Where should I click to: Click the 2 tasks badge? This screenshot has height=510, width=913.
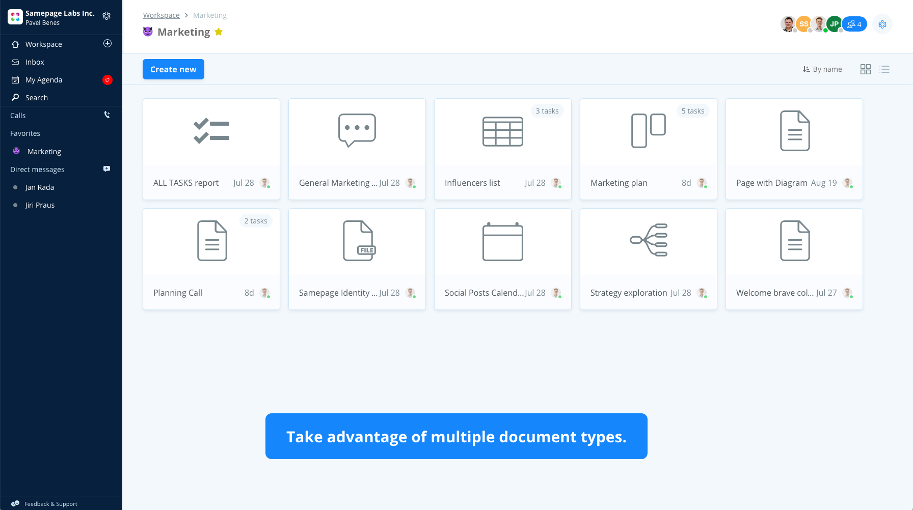tap(256, 221)
